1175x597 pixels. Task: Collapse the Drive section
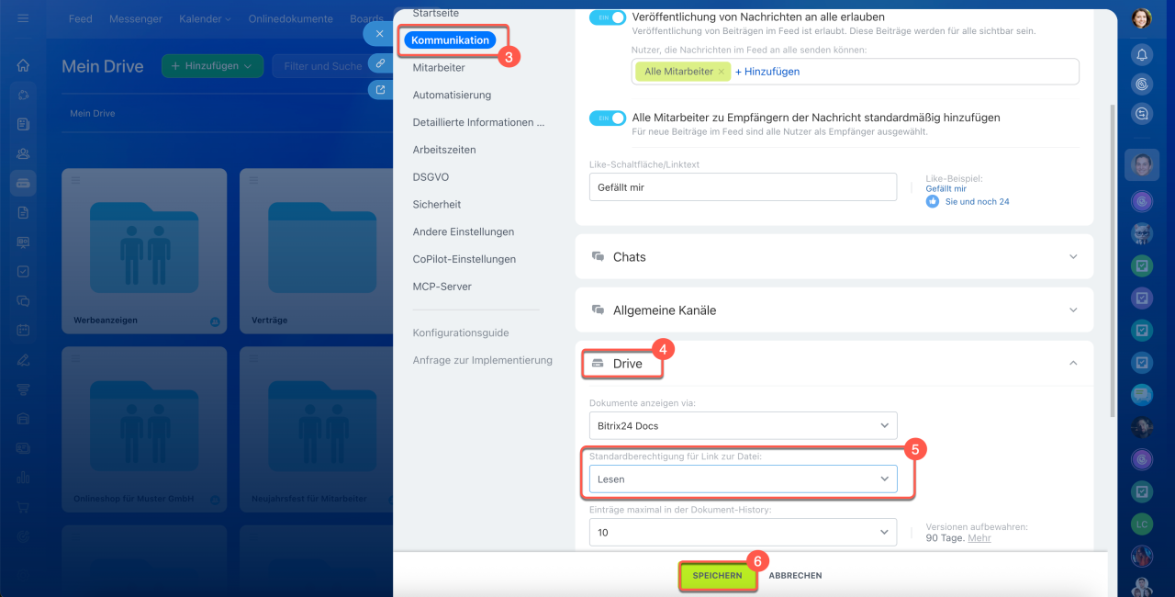point(1074,364)
